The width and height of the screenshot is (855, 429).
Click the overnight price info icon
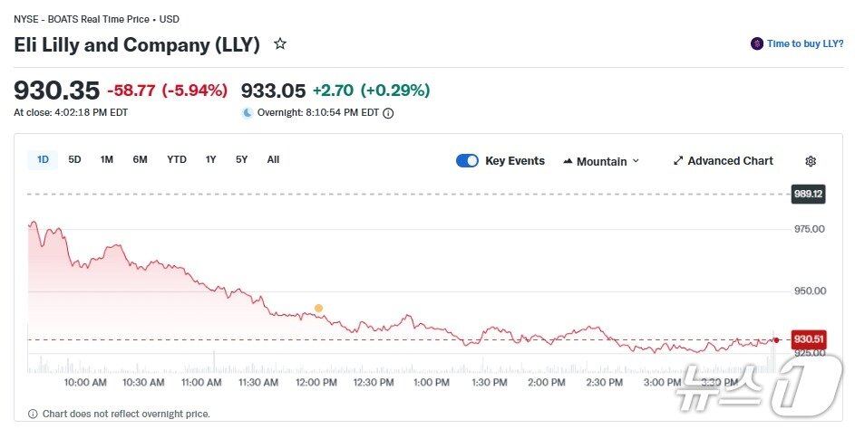[x=388, y=113]
